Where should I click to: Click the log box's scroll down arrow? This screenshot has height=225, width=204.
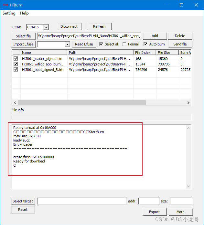pos(188,186)
